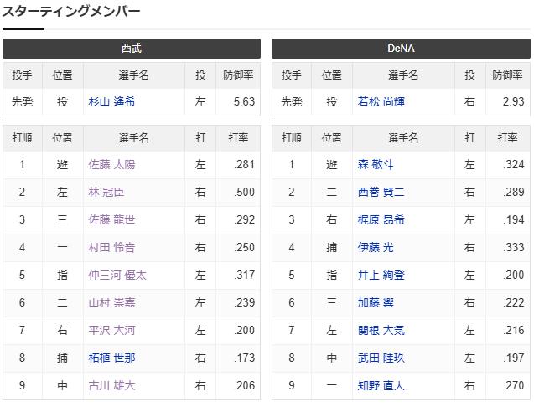Open 関根 大気 player page
This screenshot has width=534, height=407.
point(381,330)
